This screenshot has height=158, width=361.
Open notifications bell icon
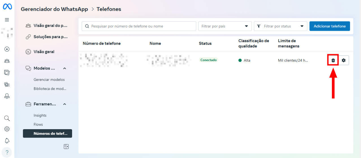click(x=7, y=140)
